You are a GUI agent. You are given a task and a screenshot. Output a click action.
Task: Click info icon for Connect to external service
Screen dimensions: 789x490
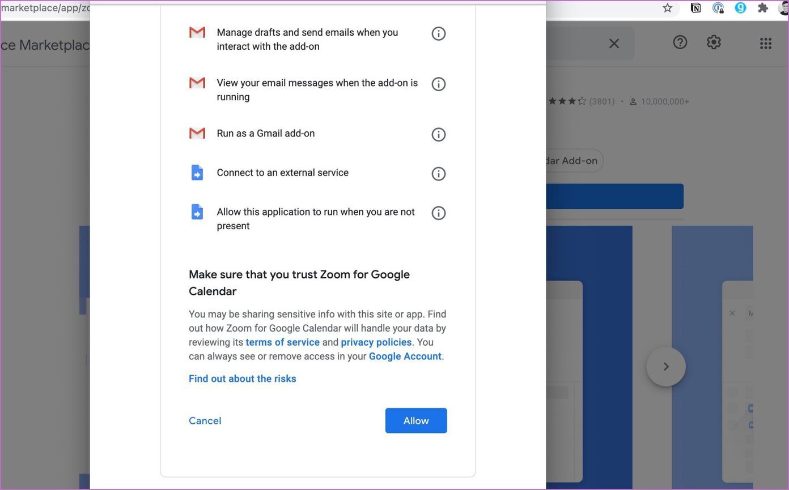[x=438, y=174]
